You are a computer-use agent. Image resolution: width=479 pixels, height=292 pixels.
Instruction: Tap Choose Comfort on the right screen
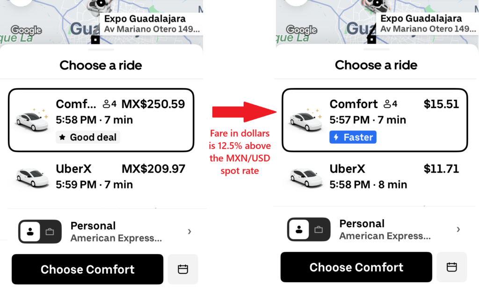pyautogui.click(x=356, y=267)
